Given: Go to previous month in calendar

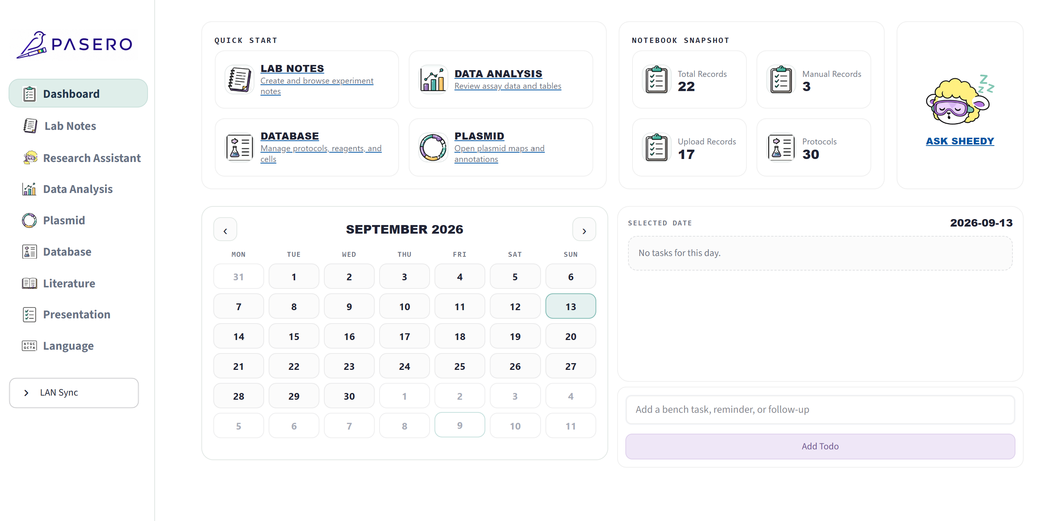Looking at the screenshot, I should tap(225, 230).
